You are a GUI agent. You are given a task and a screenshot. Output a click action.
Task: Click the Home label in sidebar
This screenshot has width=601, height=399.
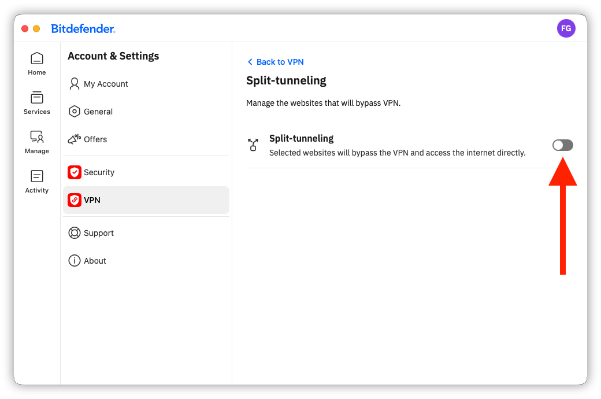point(37,72)
